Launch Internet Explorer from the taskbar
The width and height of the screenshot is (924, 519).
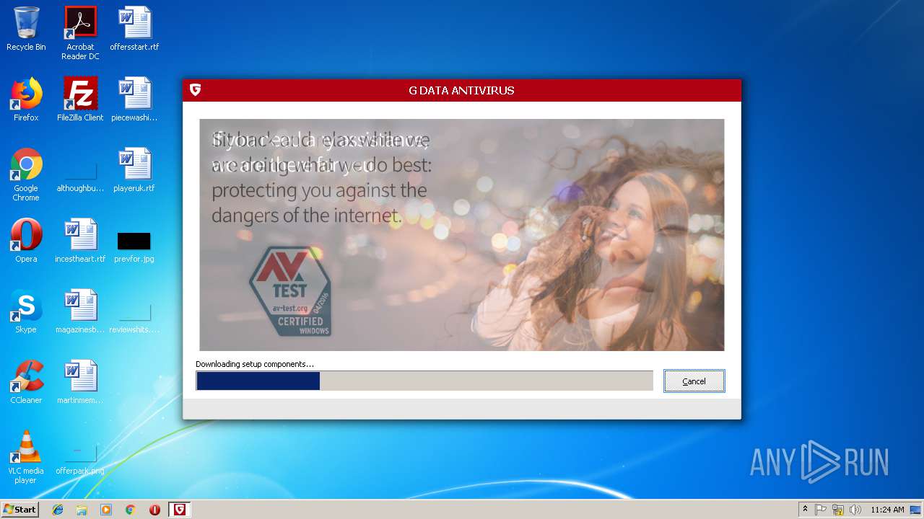point(58,510)
